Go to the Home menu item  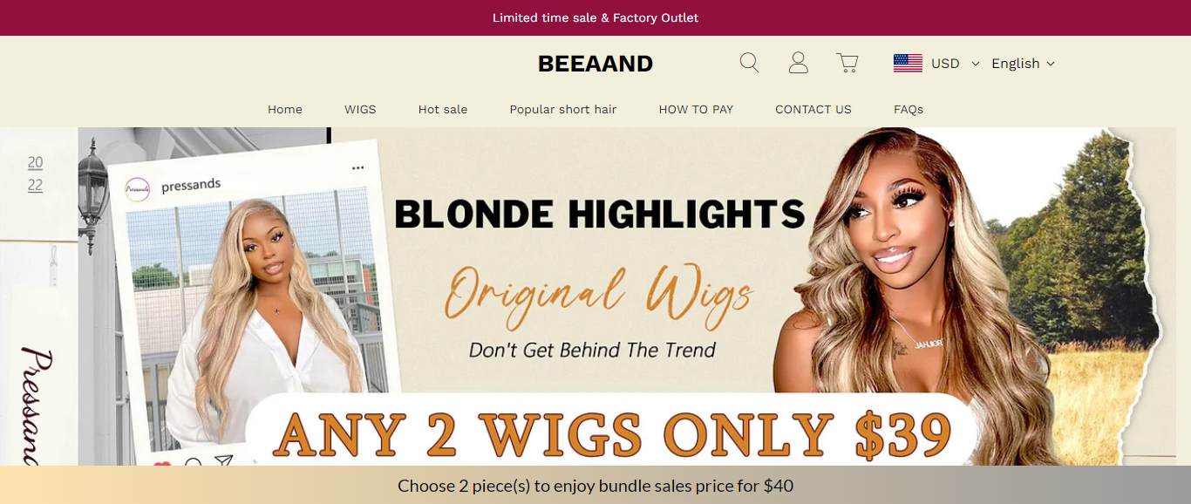point(285,109)
